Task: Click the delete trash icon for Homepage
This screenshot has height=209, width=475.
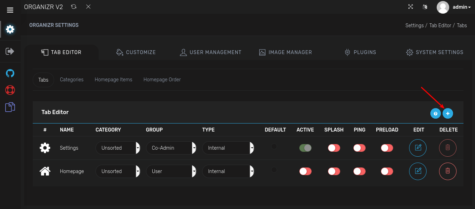Action: tap(448, 171)
